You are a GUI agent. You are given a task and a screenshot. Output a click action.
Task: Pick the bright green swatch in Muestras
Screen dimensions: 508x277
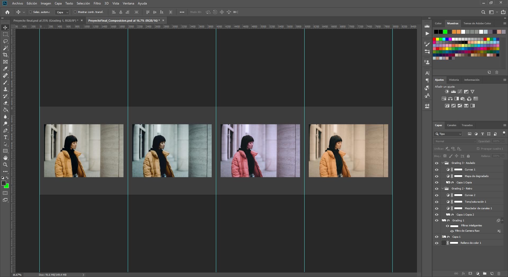(445, 32)
